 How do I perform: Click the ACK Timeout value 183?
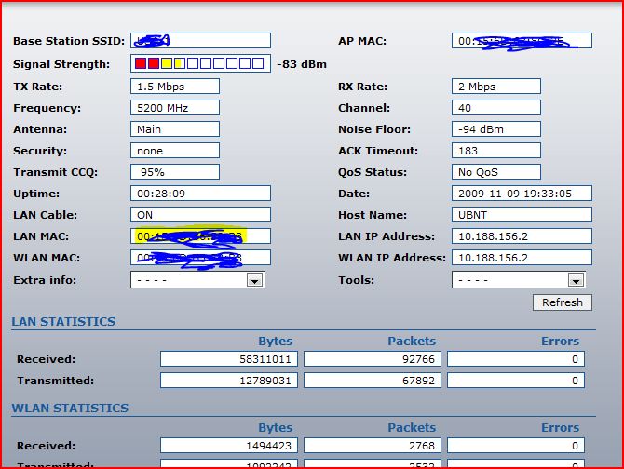tap(495, 151)
